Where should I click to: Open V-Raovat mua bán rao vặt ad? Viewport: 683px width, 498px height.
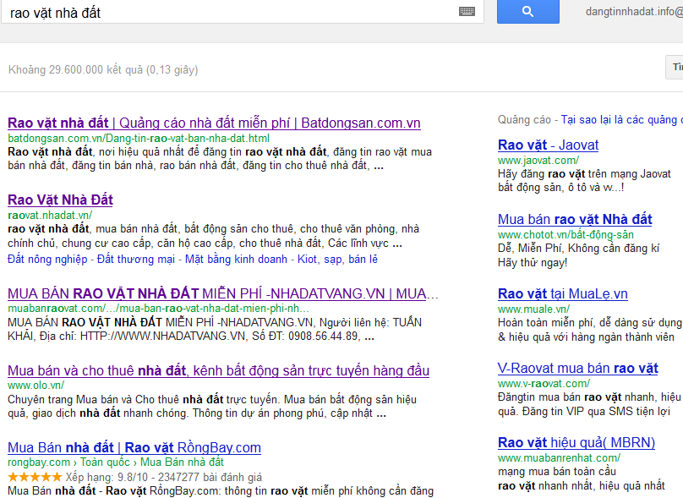coord(577,368)
